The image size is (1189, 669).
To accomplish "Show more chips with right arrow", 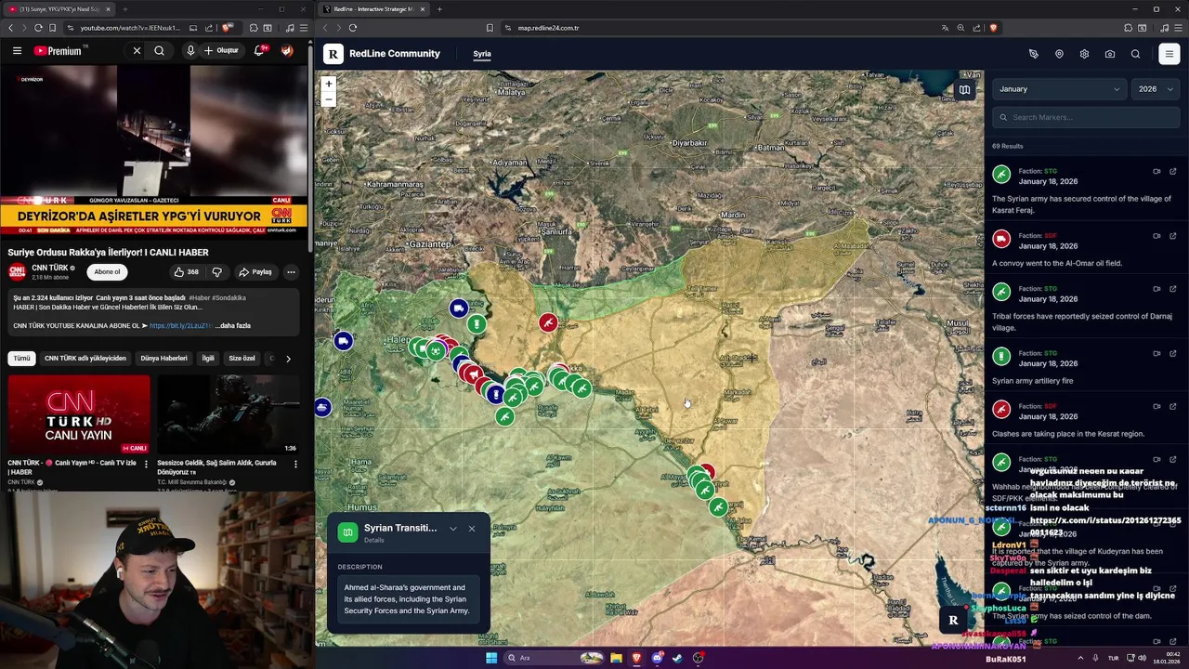I will click(288, 359).
